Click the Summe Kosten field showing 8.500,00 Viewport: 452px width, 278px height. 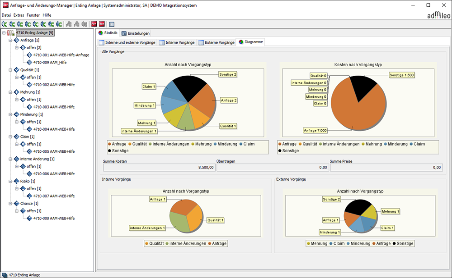click(x=159, y=167)
